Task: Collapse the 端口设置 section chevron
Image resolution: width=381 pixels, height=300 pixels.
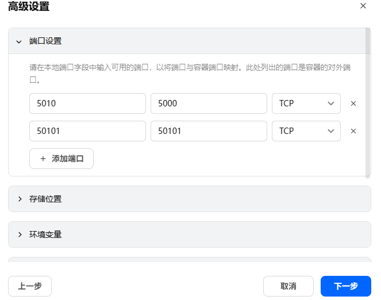Action: pos(19,41)
